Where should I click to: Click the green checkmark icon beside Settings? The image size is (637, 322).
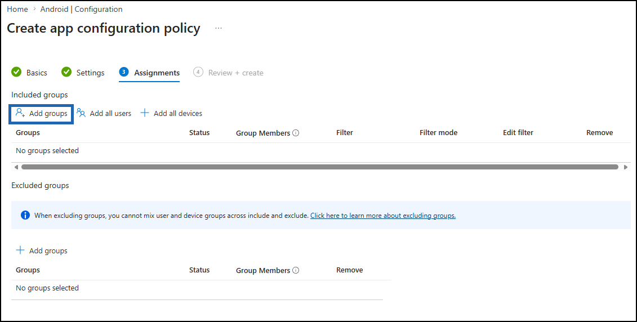point(66,72)
